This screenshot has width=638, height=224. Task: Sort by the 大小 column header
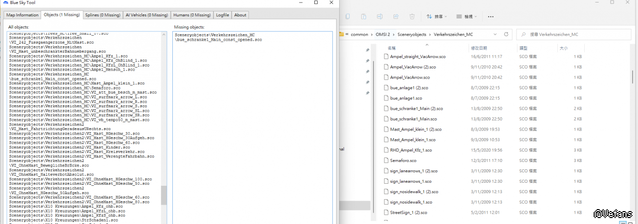click(x=563, y=48)
